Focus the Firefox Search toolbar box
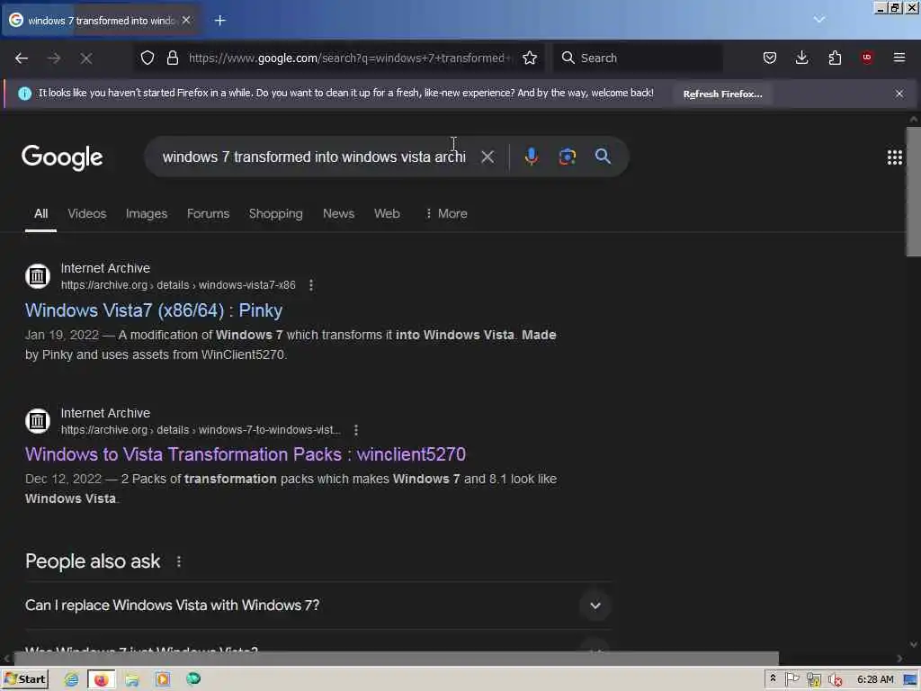921x691 pixels. click(x=638, y=58)
